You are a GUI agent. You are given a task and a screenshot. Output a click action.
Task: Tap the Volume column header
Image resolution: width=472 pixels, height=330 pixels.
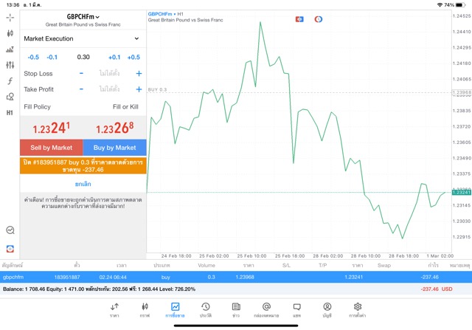(x=206, y=265)
